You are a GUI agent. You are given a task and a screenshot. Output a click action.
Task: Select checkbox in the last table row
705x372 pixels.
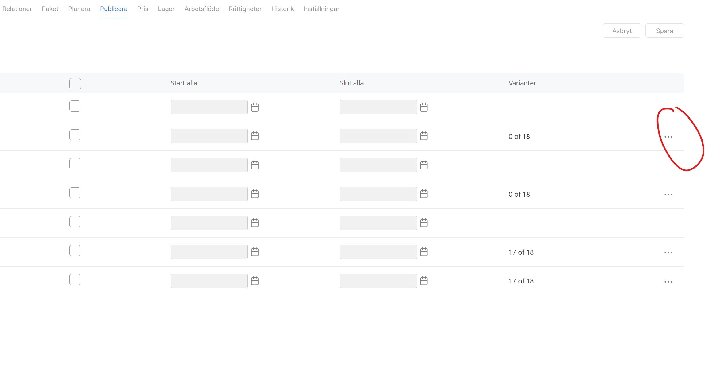[x=75, y=279]
